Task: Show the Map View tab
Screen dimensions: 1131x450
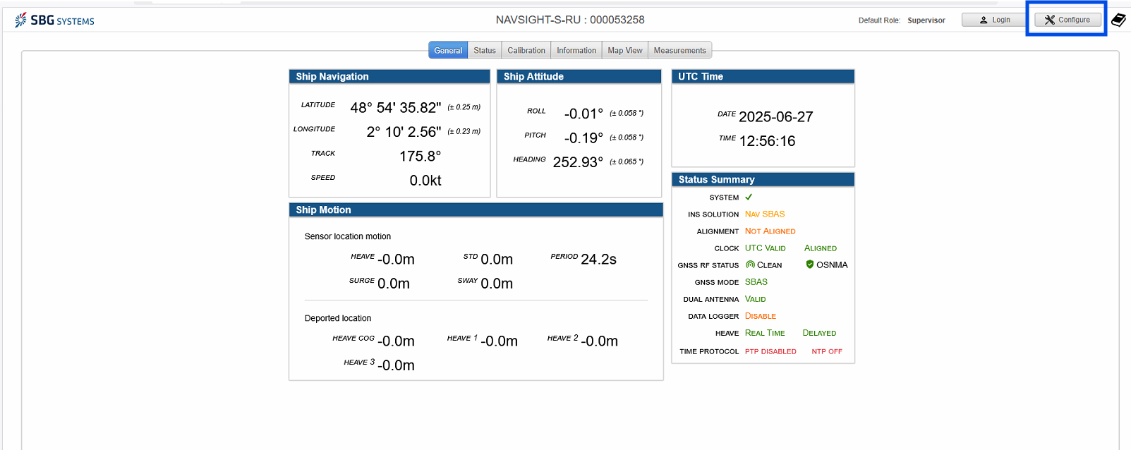Action: pyautogui.click(x=625, y=51)
